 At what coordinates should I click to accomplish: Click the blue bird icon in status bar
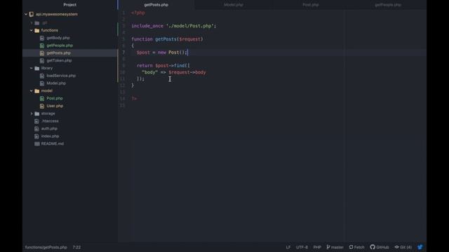click(420, 247)
